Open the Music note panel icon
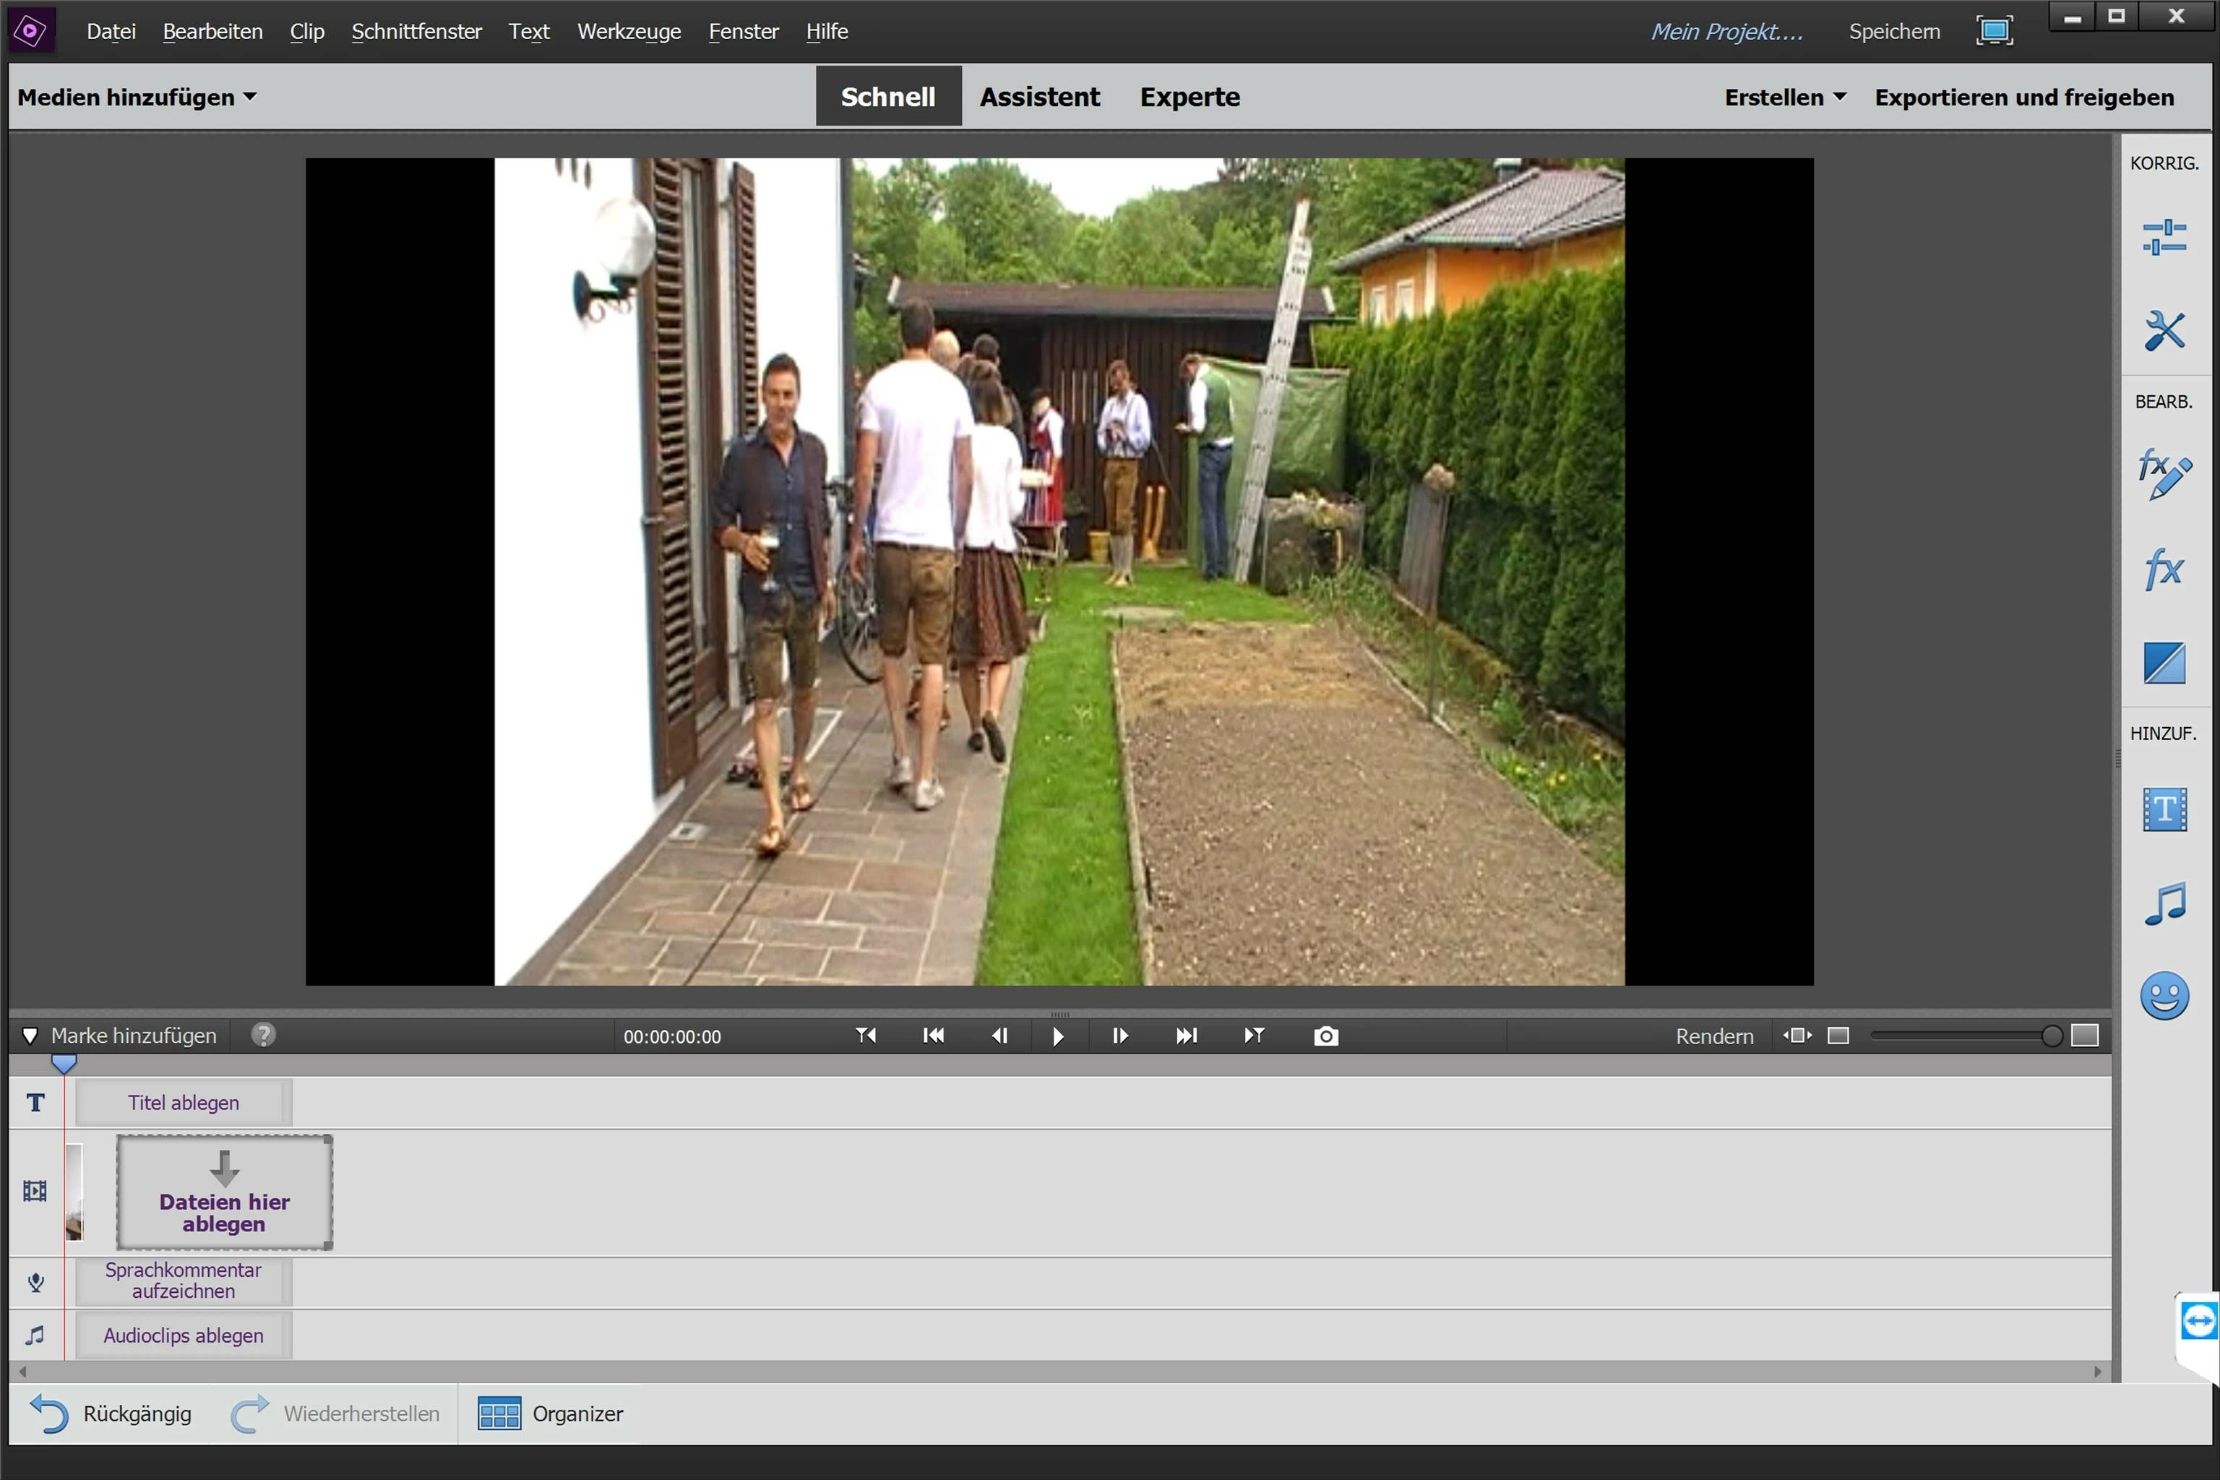Viewport: 2220px width, 1480px height. (x=2164, y=904)
